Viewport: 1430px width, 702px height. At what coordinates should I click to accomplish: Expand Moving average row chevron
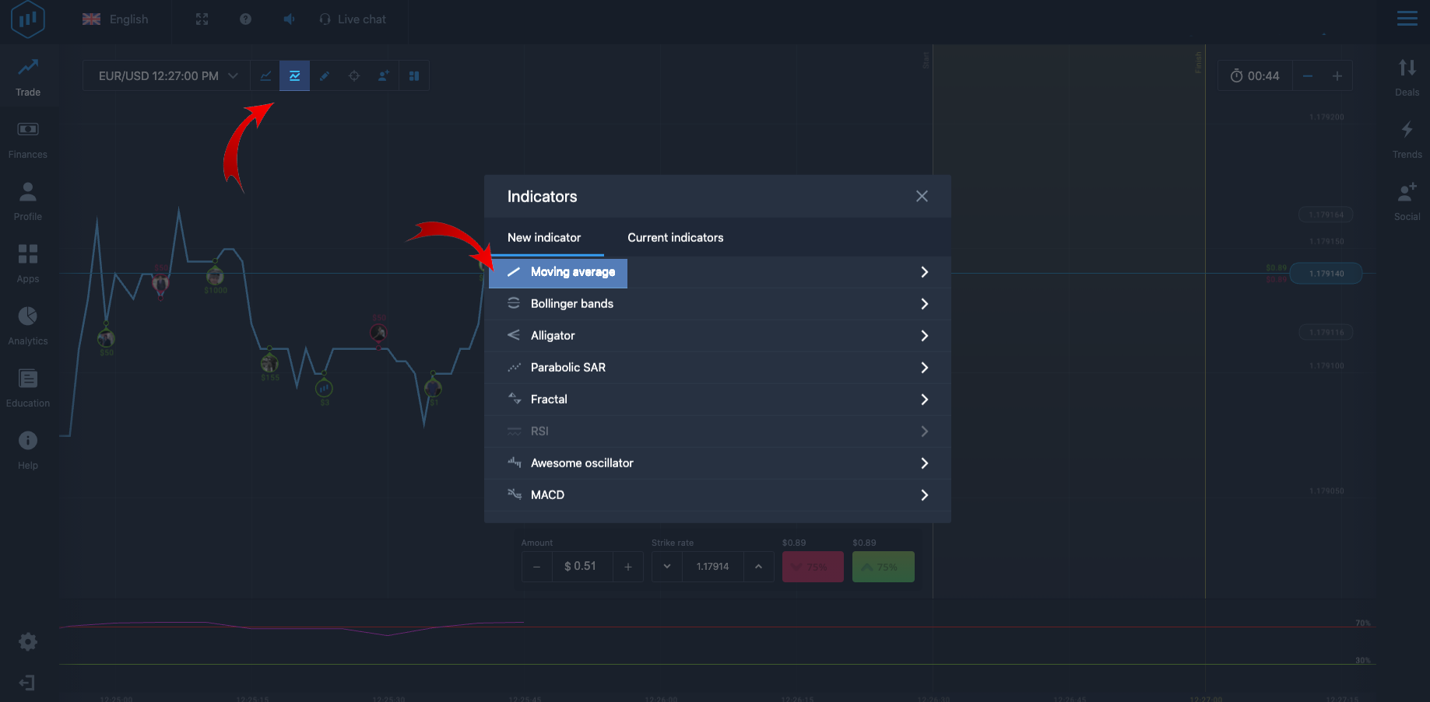[925, 272]
